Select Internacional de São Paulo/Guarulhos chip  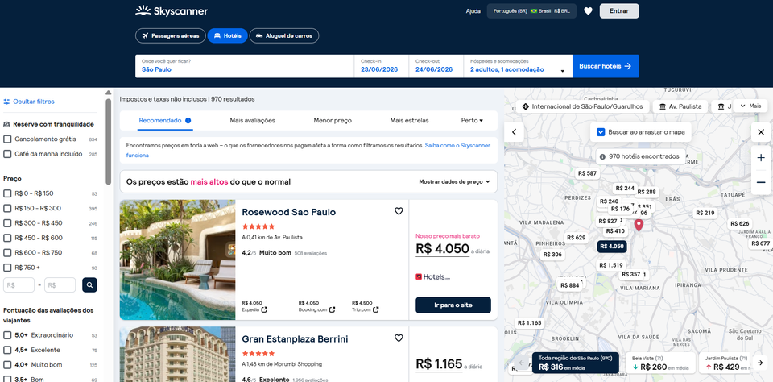582,106
